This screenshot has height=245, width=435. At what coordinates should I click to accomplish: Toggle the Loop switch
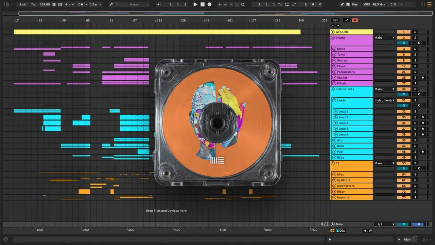click(287, 4)
